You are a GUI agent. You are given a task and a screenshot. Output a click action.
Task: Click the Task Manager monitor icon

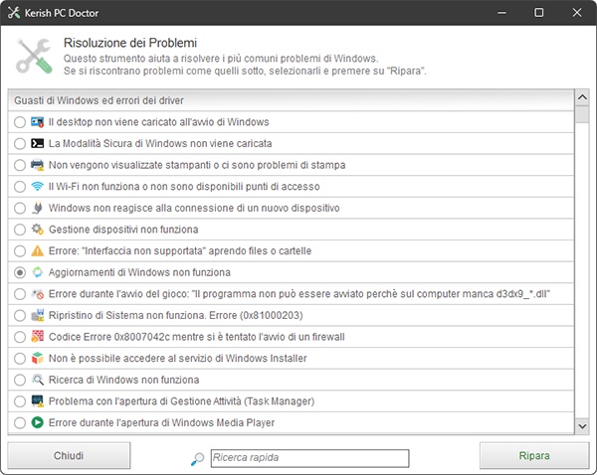[38, 400]
